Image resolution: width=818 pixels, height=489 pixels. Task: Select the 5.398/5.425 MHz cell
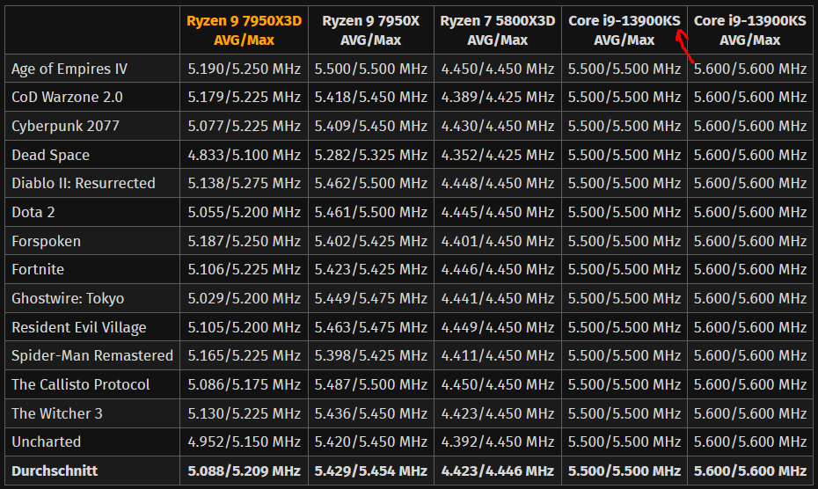pos(371,355)
